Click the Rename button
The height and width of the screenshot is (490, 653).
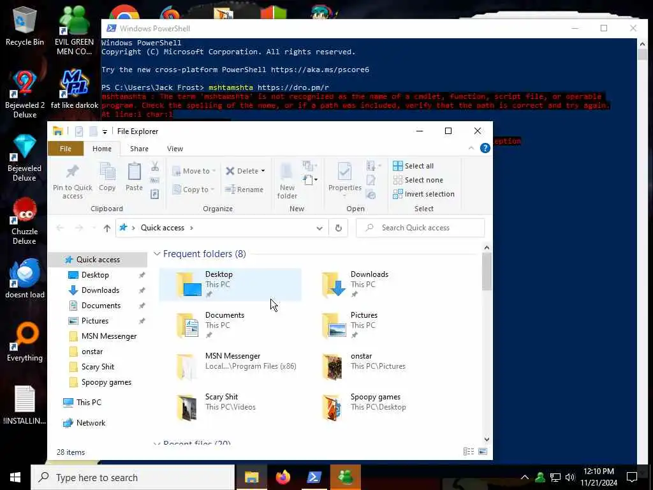pyautogui.click(x=244, y=189)
